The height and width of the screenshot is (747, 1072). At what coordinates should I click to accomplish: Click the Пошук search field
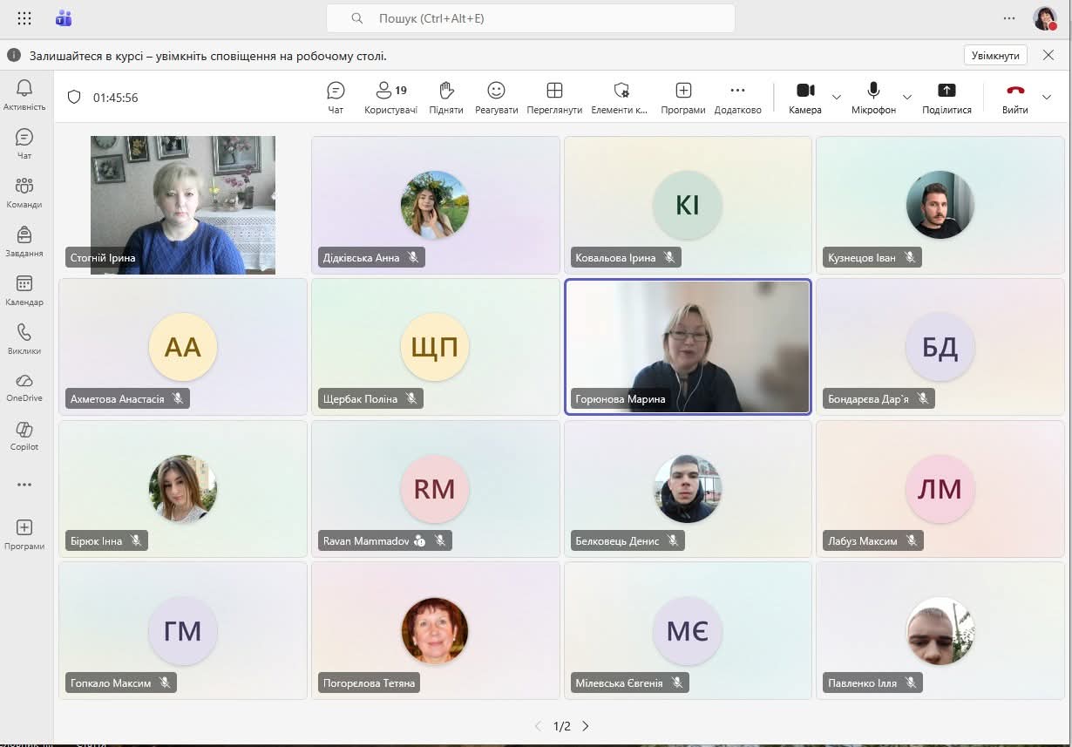(530, 18)
